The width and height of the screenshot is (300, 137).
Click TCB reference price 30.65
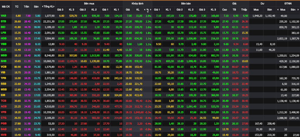(17, 101)
